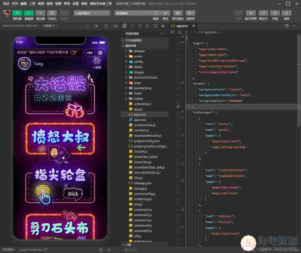Open the Settings menu
Viewport: 301px width, 253px height.
pos(76,4)
